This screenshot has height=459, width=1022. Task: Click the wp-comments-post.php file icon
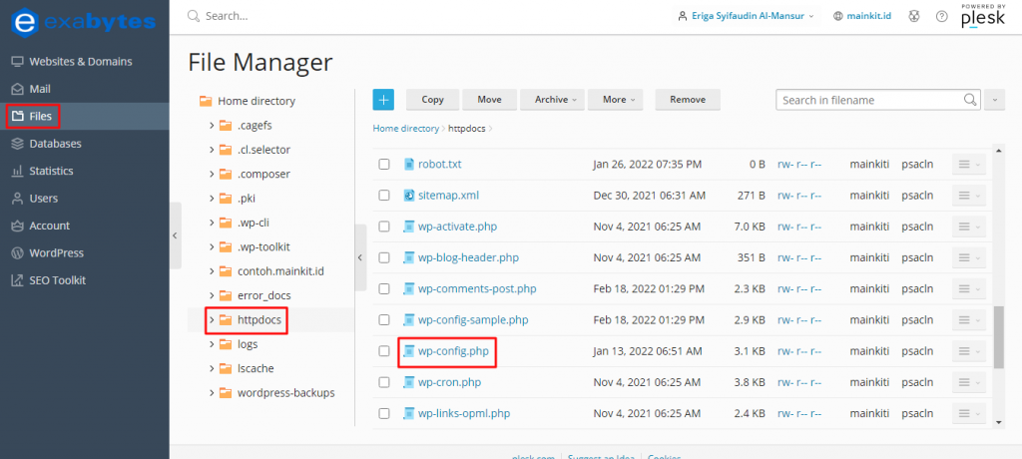(x=408, y=288)
